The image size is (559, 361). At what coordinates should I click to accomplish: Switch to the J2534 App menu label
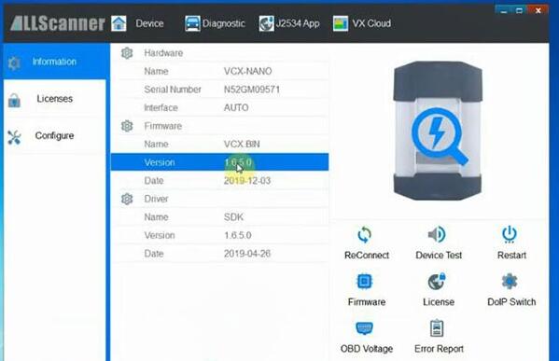click(298, 23)
